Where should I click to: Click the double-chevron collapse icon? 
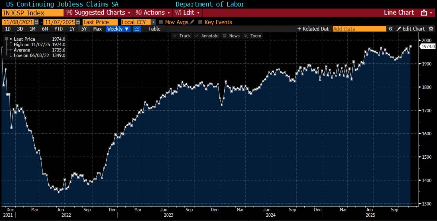pyautogui.click(x=390, y=29)
